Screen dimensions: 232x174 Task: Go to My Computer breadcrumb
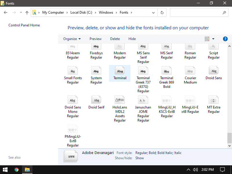[x=53, y=12]
